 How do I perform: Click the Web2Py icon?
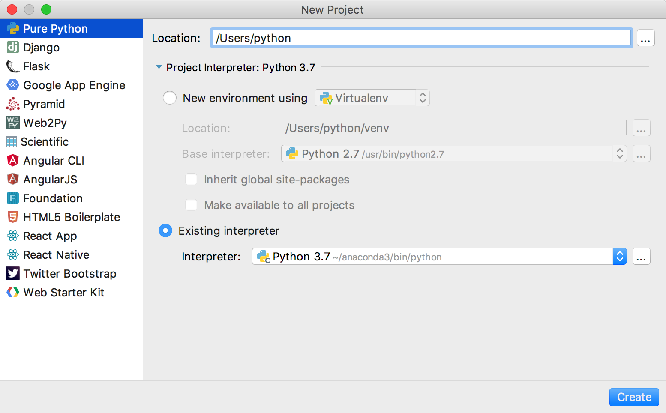point(13,123)
